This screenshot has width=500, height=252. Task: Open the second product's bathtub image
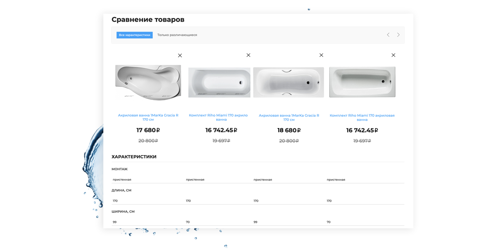click(219, 82)
